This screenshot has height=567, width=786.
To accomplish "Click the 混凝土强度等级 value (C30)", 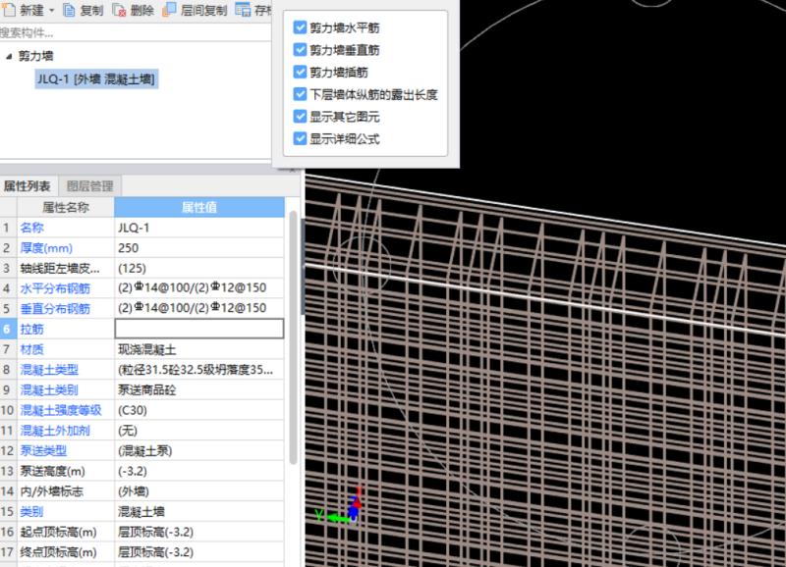I will (199, 410).
